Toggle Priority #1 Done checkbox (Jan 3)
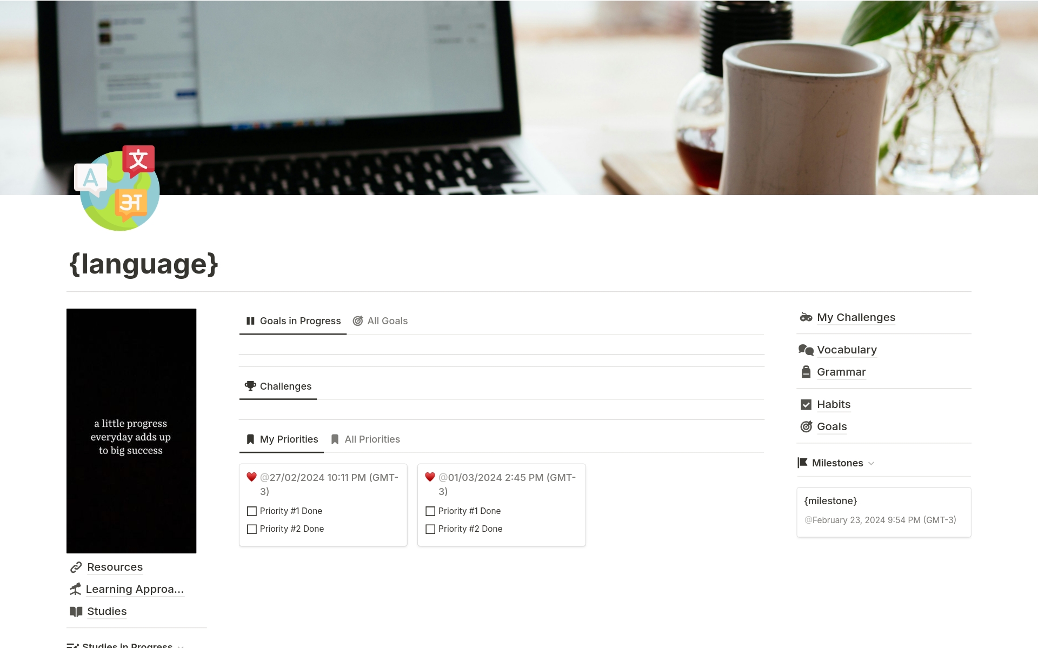Screen dimensions: 1038x648 tap(430, 511)
